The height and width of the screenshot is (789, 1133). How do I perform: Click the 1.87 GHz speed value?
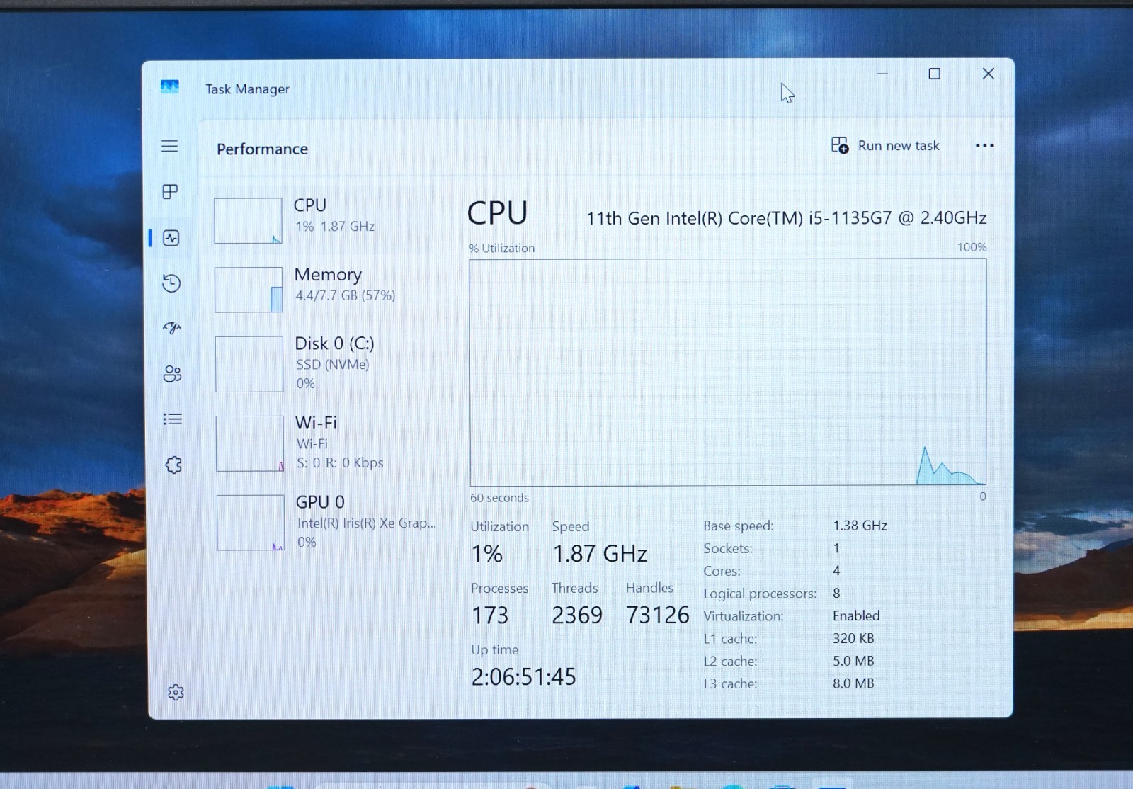(x=600, y=554)
